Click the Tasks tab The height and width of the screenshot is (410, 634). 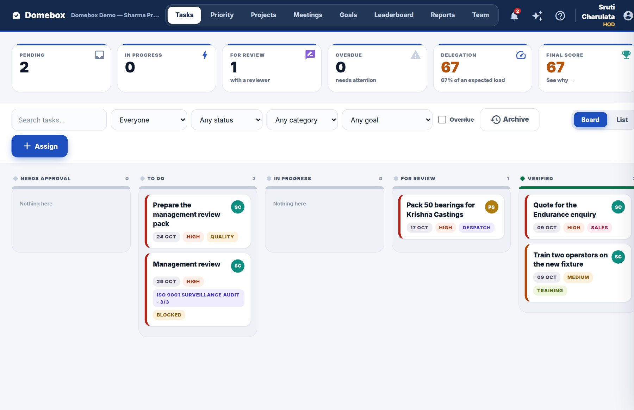click(x=184, y=15)
